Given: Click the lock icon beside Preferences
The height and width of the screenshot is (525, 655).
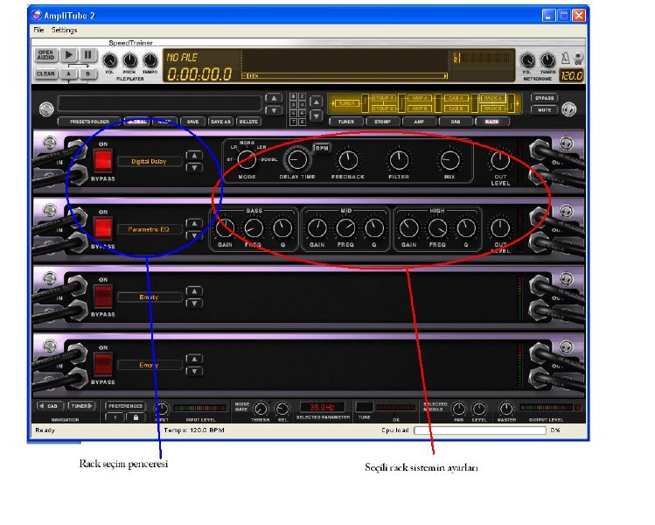Looking at the screenshot, I should coord(136,417).
